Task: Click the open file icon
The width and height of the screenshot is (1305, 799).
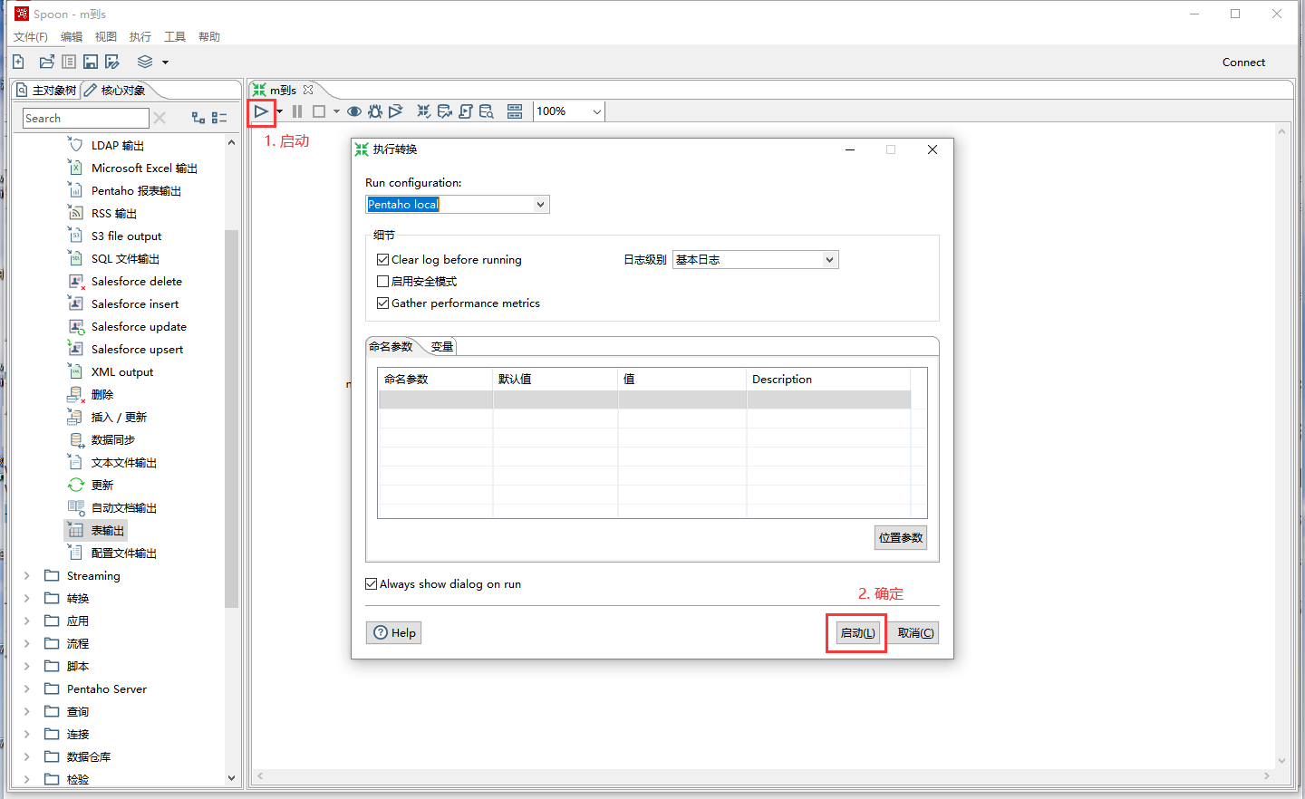Action: [x=47, y=62]
